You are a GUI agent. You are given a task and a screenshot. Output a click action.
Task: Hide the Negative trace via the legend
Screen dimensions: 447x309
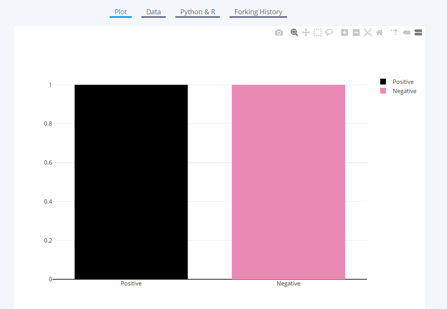(x=404, y=91)
